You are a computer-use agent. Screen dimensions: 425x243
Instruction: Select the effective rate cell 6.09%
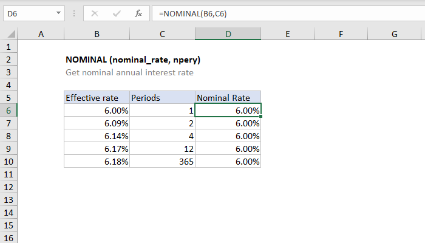pyautogui.click(x=97, y=123)
